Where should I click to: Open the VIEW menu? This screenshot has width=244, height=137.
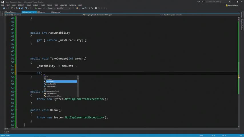tap(14, 5)
